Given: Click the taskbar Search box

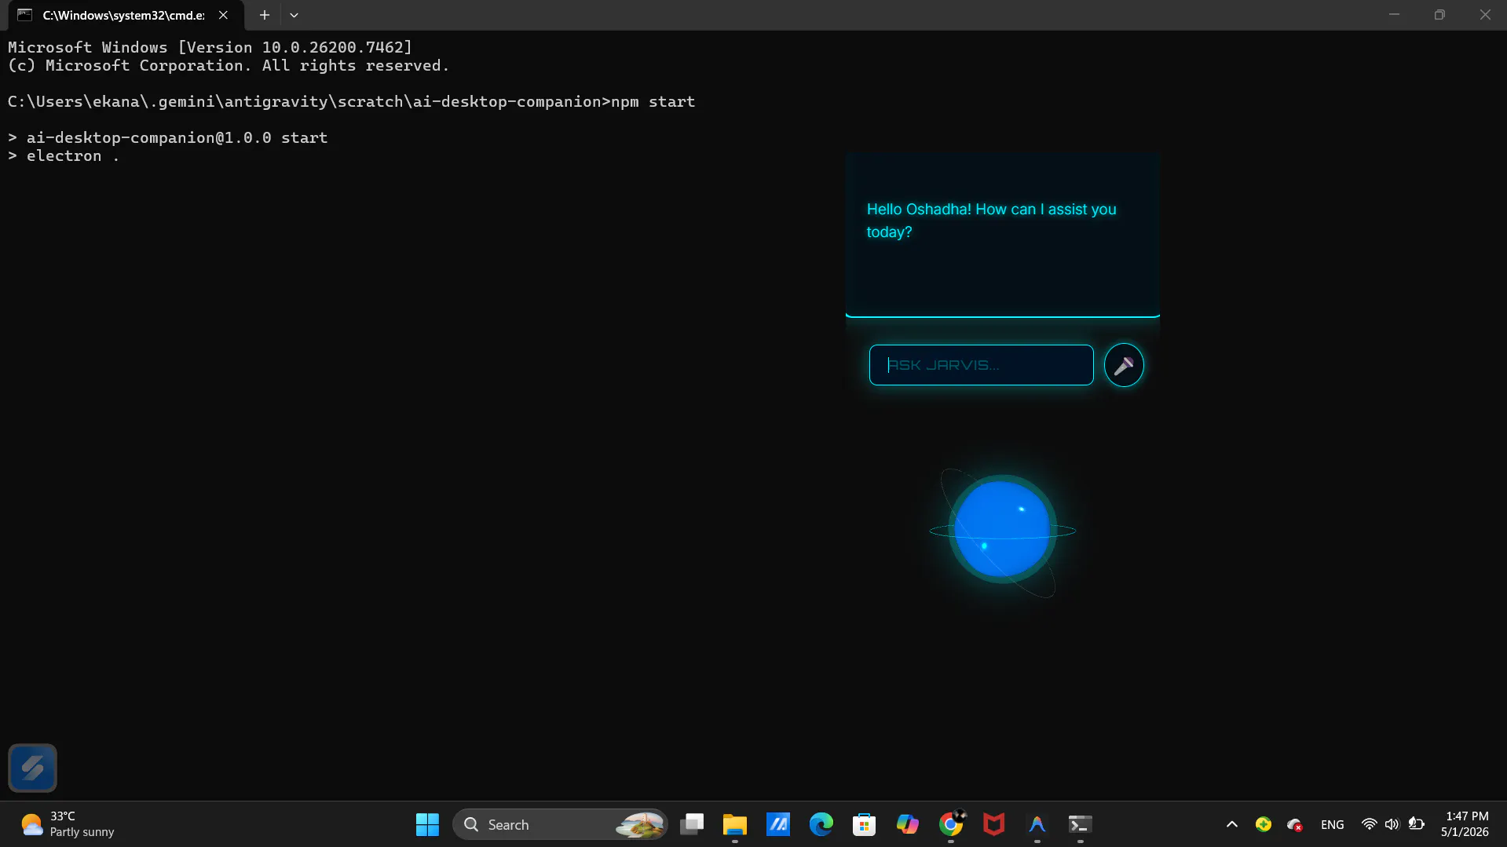Looking at the screenshot, I should (559, 824).
